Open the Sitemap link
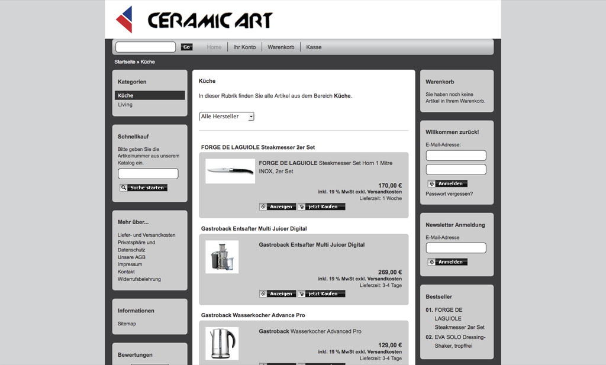Image resolution: width=606 pixels, height=365 pixels. pyautogui.click(x=127, y=324)
